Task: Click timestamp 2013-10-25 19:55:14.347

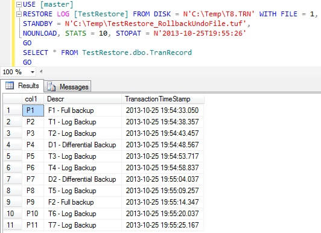Action: pos(163,202)
